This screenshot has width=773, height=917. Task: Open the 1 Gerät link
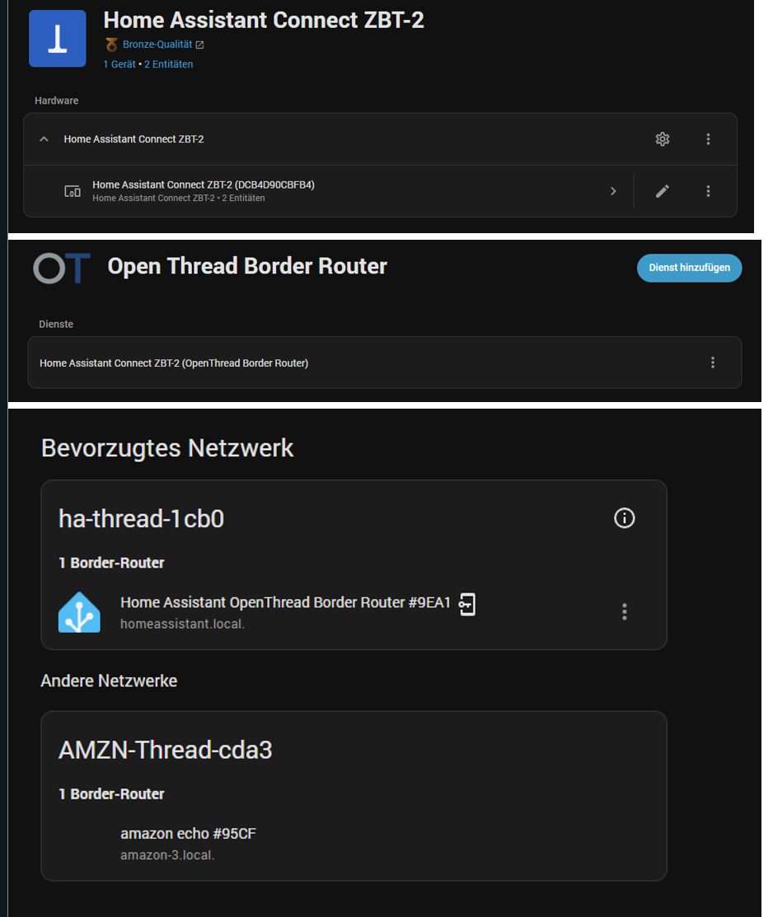coord(119,63)
